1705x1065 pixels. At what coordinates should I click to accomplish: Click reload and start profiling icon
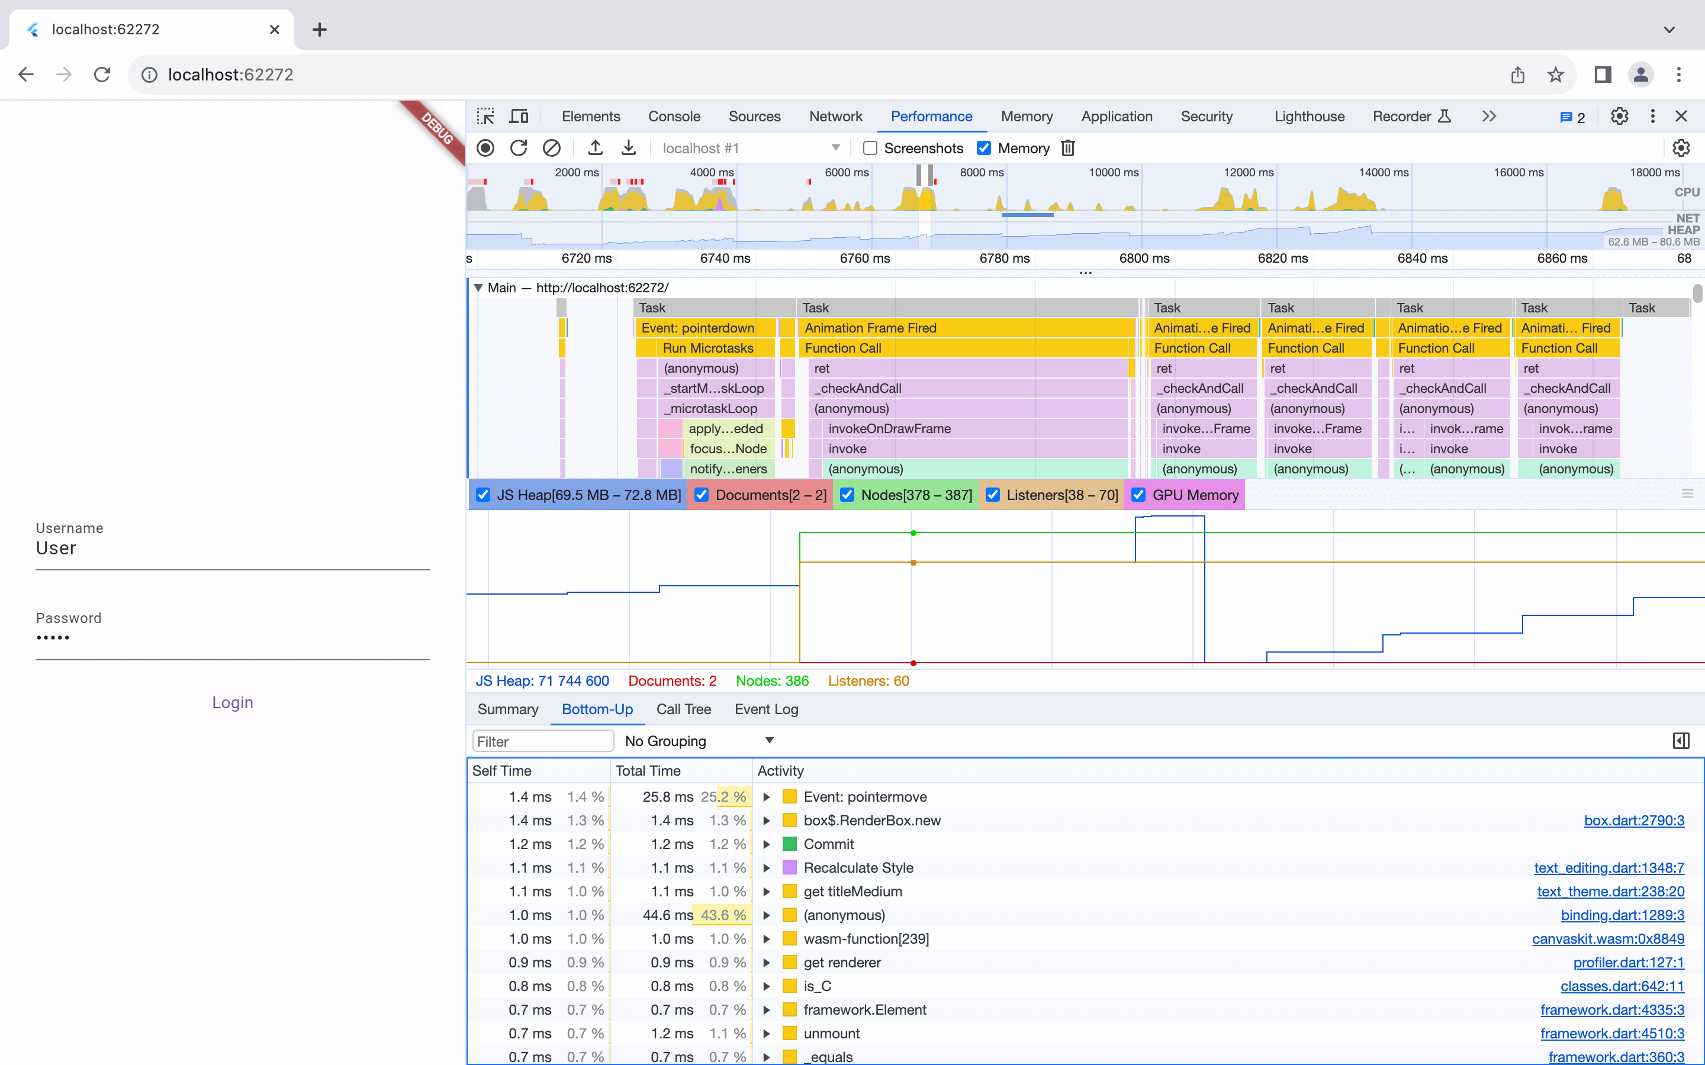click(519, 148)
